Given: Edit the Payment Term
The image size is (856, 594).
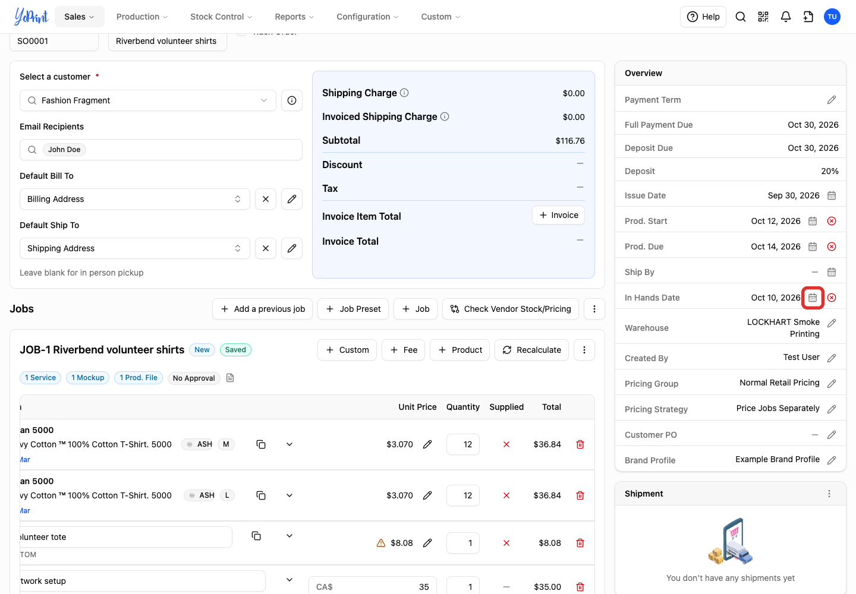Looking at the screenshot, I should [x=832, y=100].
